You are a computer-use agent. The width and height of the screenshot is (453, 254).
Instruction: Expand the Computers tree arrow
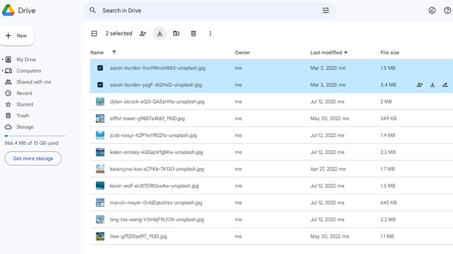3,70
